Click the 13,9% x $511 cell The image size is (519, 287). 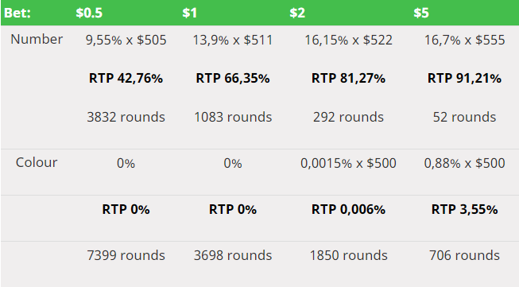[x=233, y=40]
